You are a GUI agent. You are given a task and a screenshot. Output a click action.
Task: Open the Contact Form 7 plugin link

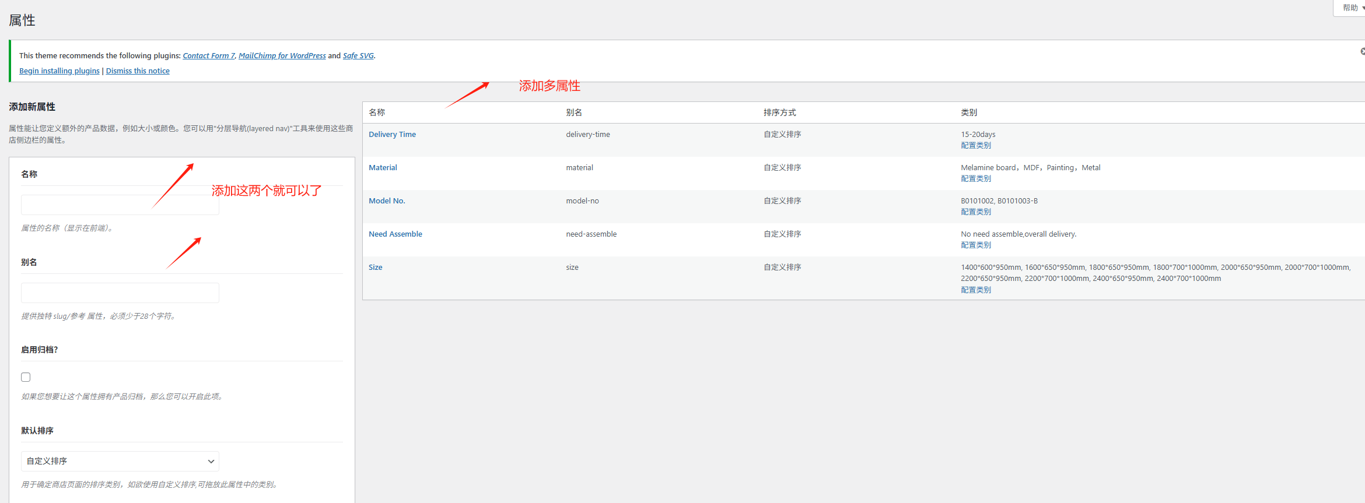point(208,56)
